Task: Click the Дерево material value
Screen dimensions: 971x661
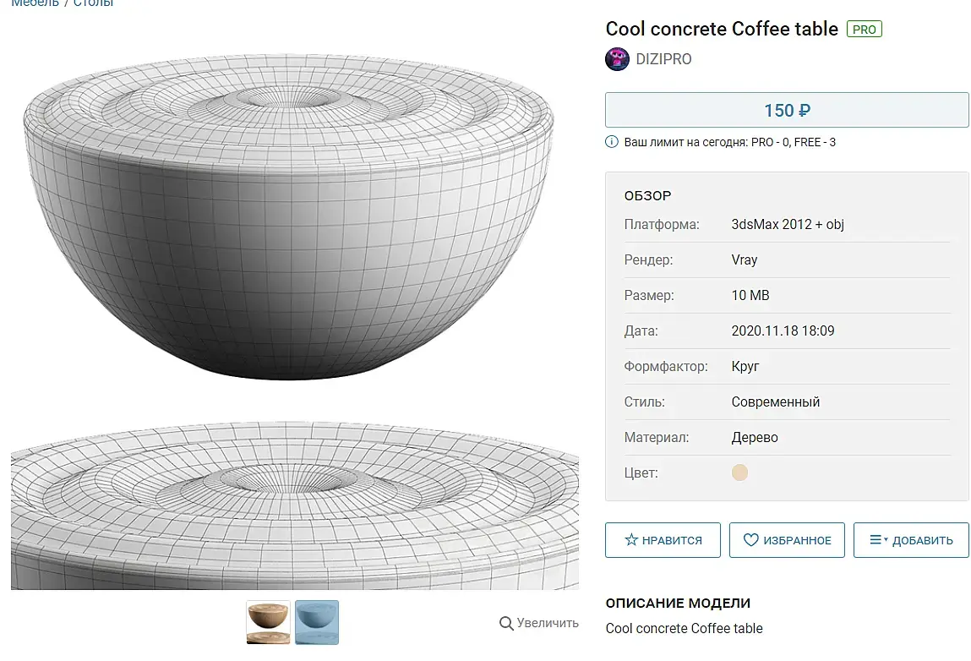Action: click(x=754, y=438)
